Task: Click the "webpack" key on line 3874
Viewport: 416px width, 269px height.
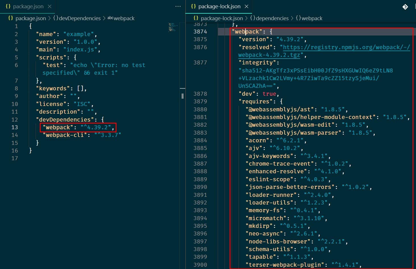Action: pyautogui.click(x=247, y=32)
